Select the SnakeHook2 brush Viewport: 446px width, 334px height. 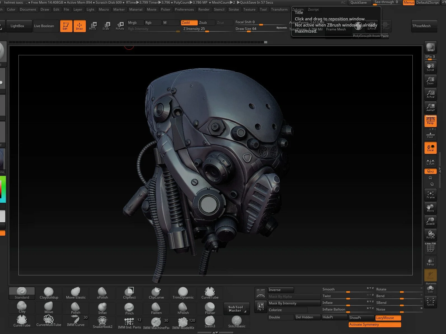(x=102, y=322)
